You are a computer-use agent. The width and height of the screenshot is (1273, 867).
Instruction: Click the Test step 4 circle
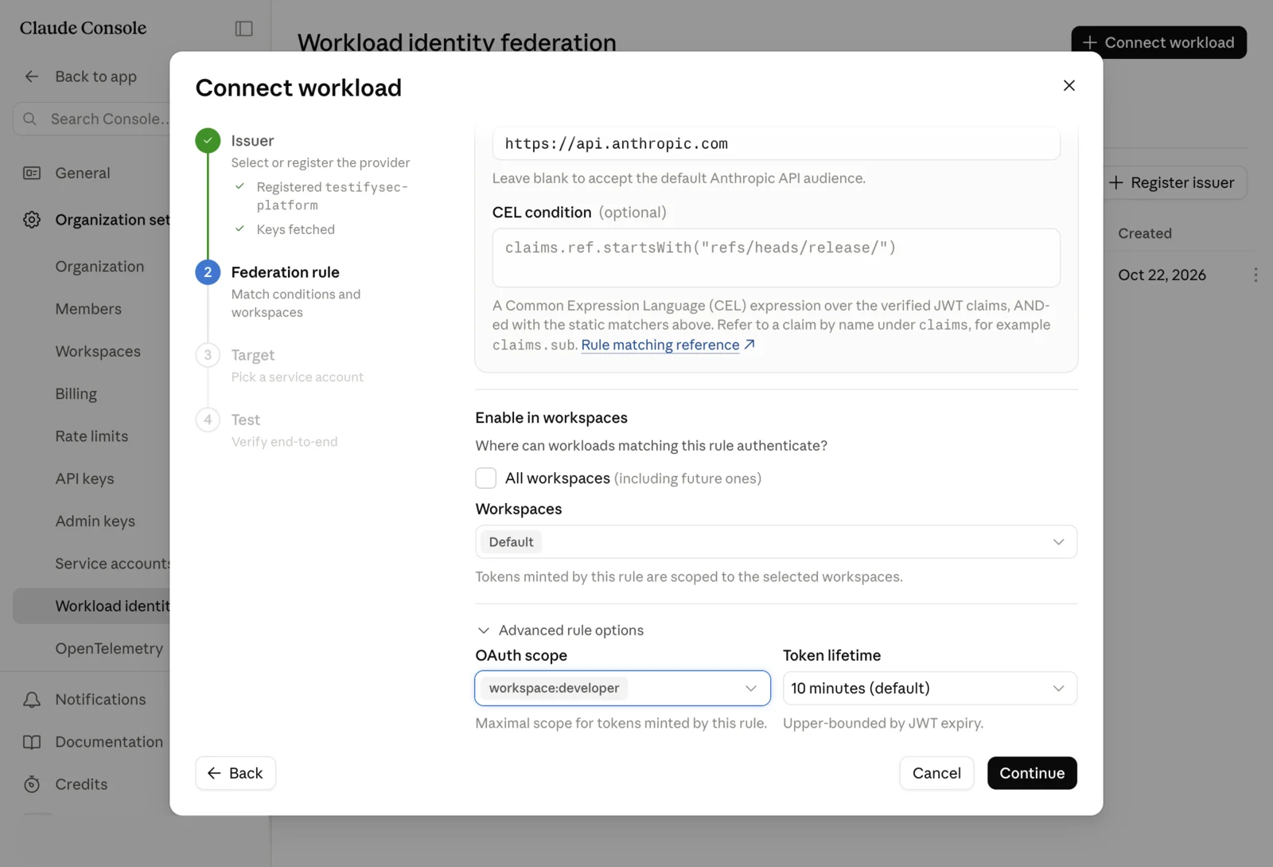point(208,420)
